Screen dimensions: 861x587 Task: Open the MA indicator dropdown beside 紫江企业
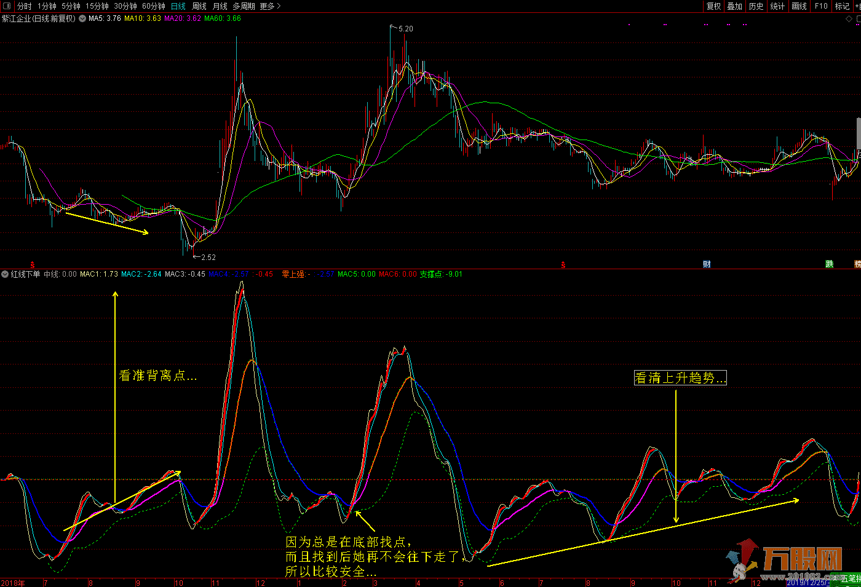click(82, 18)
